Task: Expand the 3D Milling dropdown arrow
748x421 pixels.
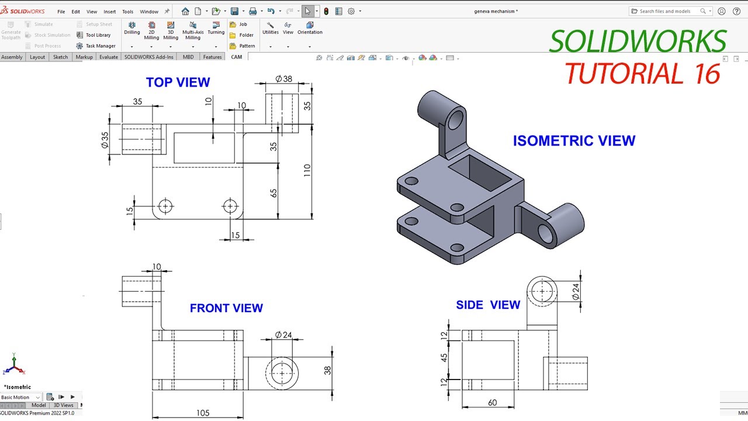Action: [x=171, y=47]
